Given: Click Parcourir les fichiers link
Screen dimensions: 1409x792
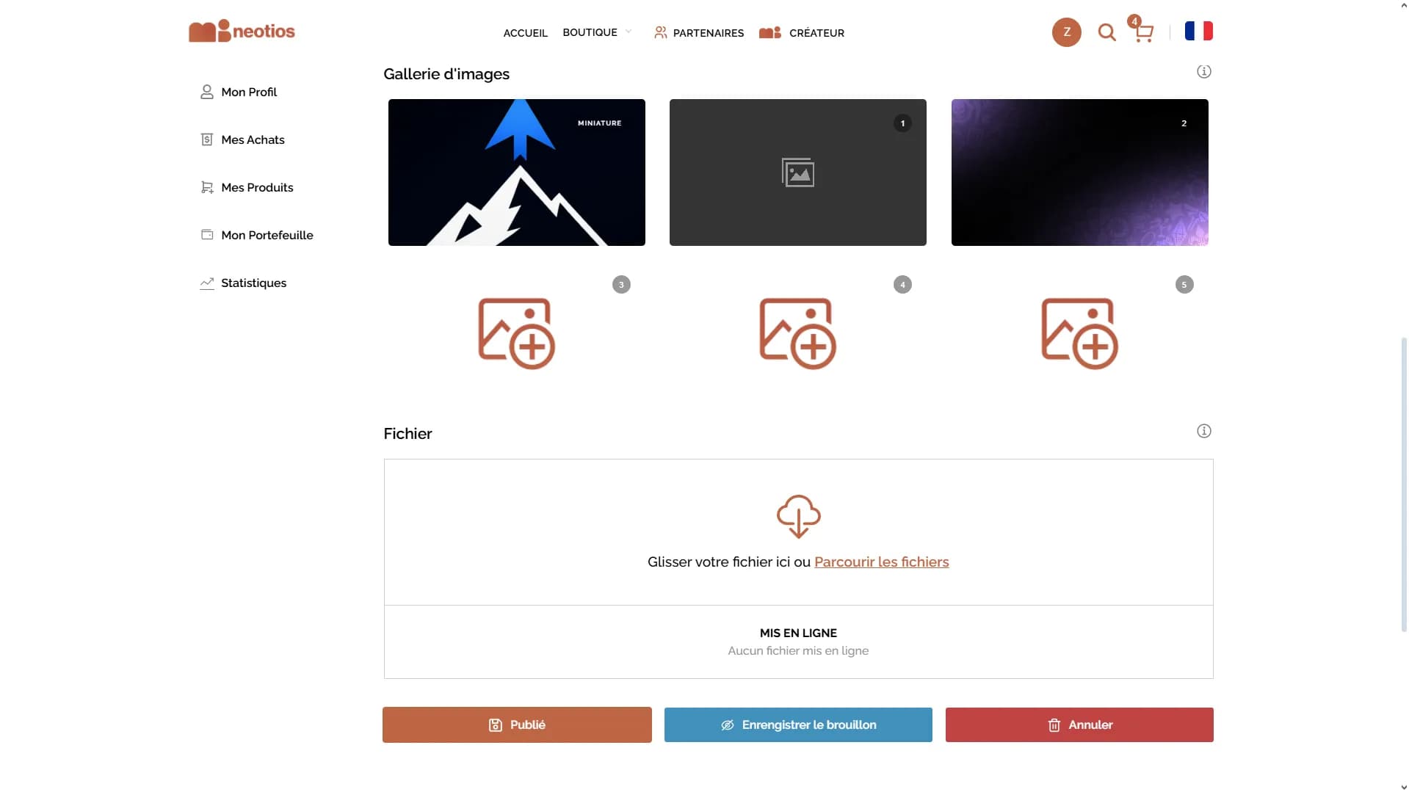Looking at the screenshot, I should click(881, 562).
